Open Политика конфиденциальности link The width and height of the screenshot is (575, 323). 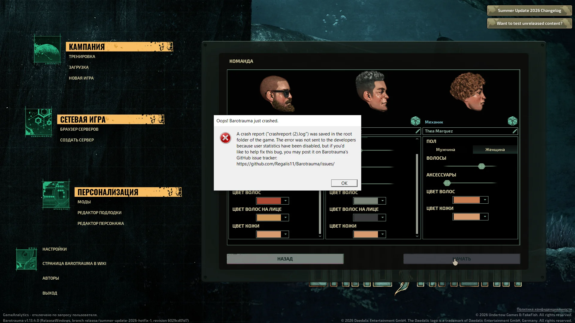point(544,309)
